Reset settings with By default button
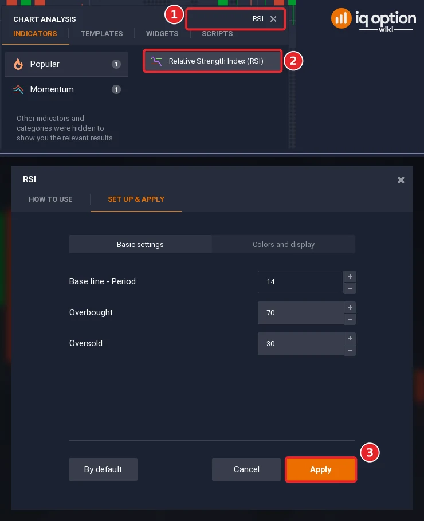 103,469
